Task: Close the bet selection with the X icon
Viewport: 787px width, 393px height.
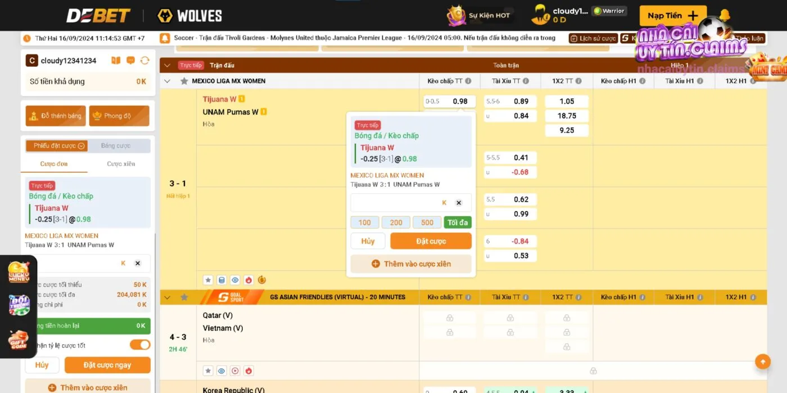Action: click(138, 263)
